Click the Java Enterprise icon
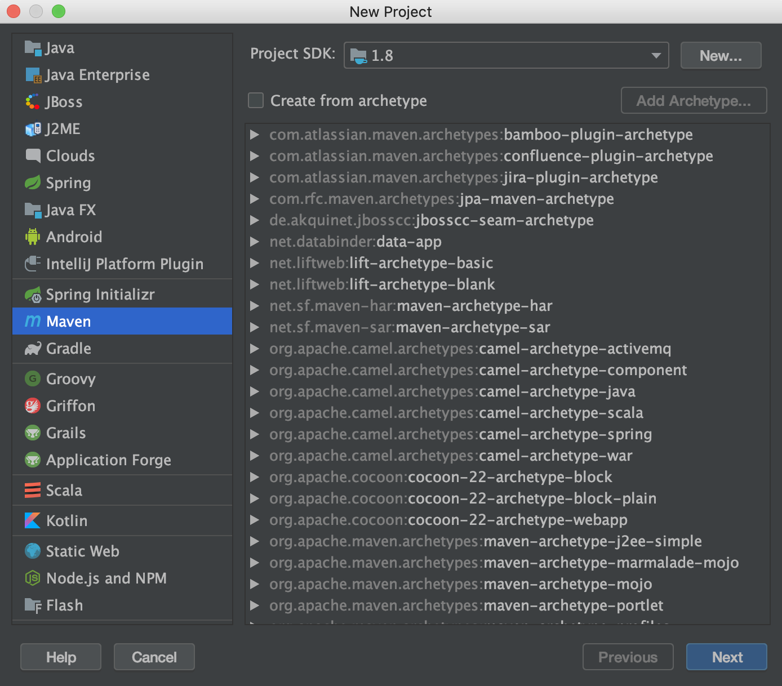 coord(33,75)
